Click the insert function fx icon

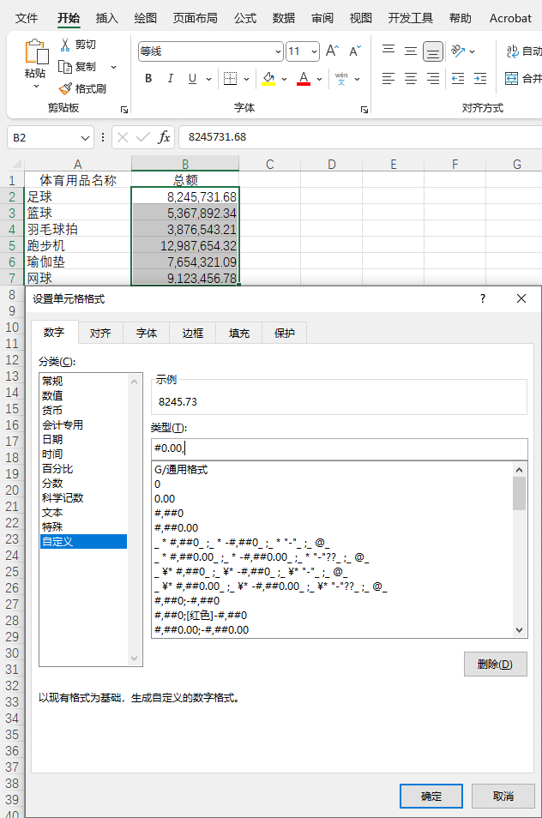click(x=164, y=137)
